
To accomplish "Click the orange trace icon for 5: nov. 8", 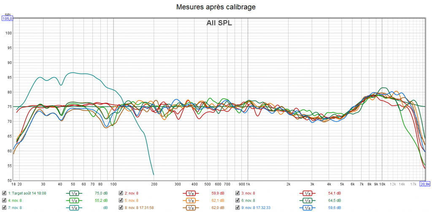I will (x=190, y=200).
